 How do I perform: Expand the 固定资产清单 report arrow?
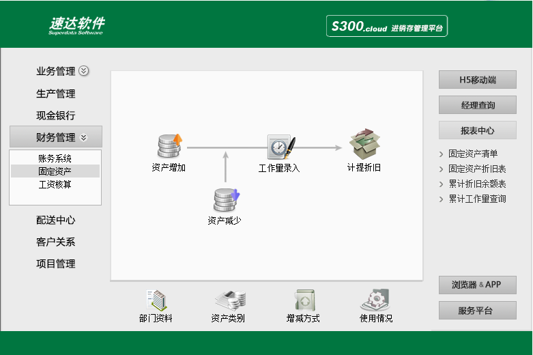(442, 154)
